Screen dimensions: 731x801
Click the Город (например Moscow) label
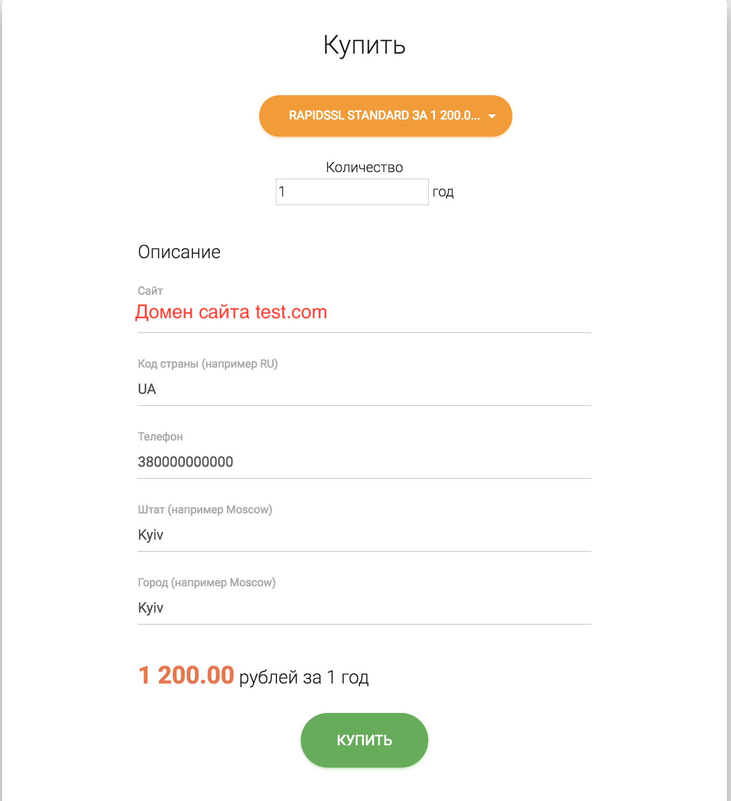(x=207, y=583)
